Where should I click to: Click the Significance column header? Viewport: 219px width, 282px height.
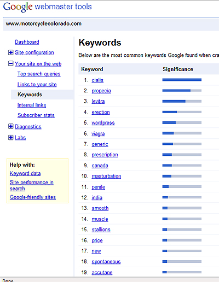pyautogui.click(x=178, y=69)
